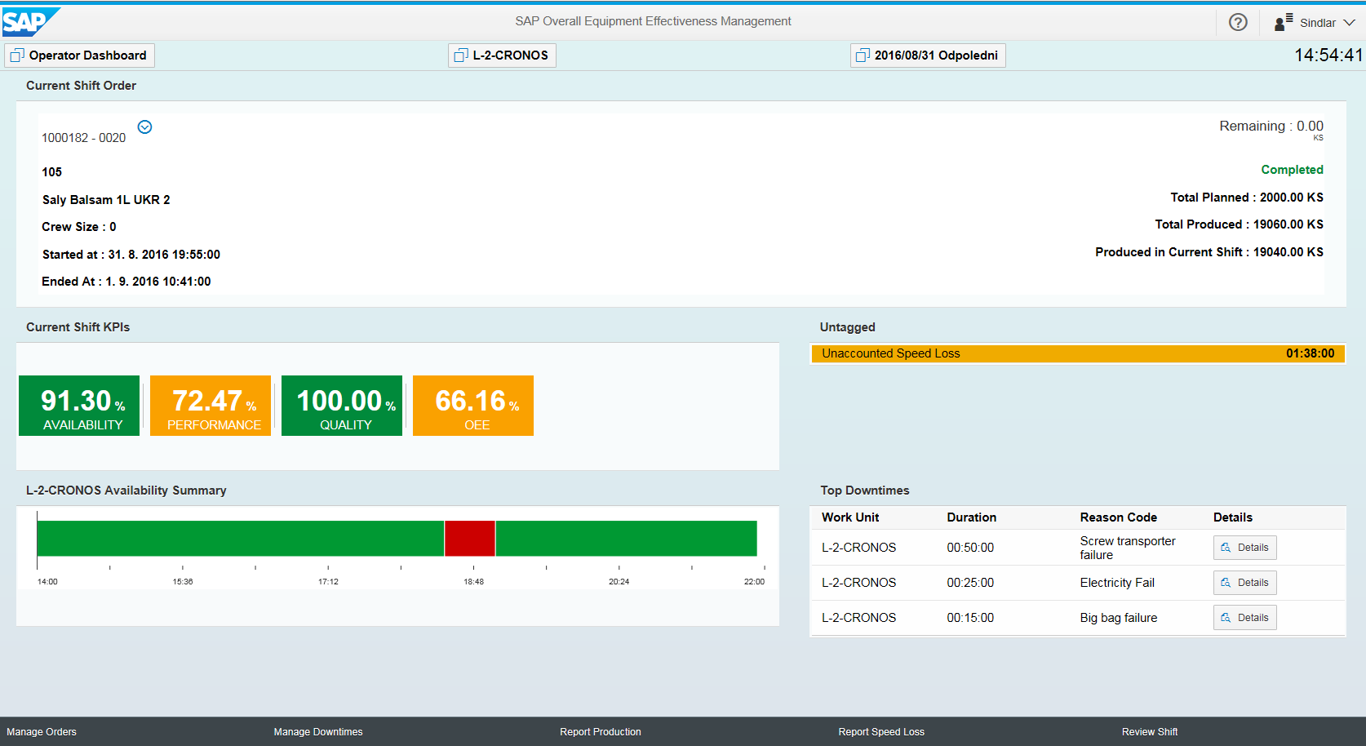The image size is (1366, 746).
Task: Click the OEE 66.16% KPI tile
Action: coord(473,406)
